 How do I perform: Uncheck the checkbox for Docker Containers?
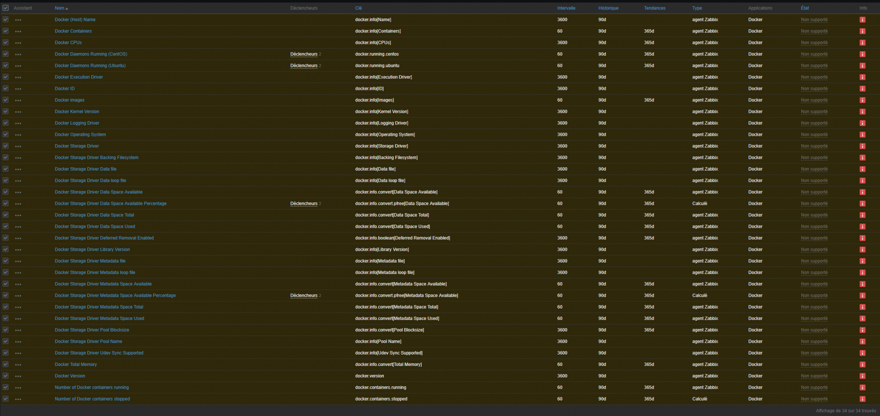pos(6,31)
